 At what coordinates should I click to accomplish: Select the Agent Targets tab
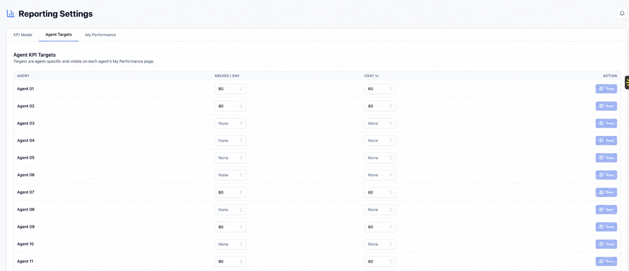tap(59, 35)
